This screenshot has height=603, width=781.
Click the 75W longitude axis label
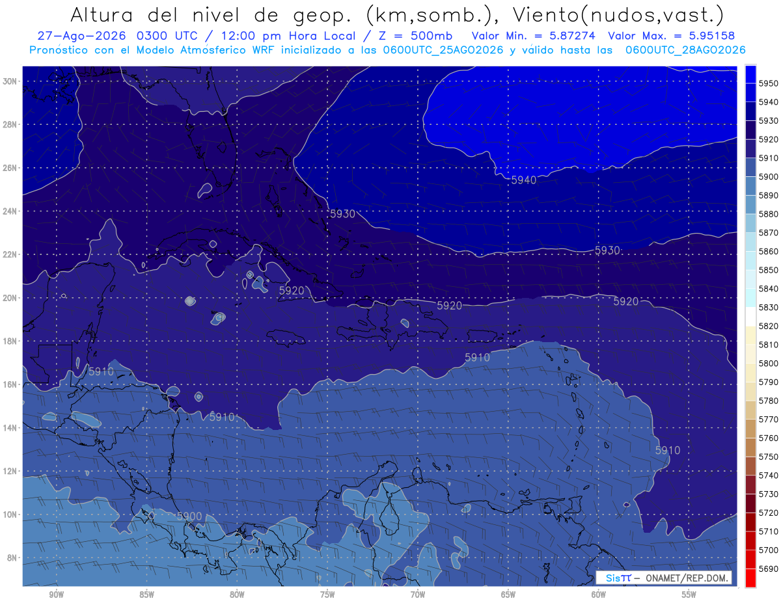(327, 595)
